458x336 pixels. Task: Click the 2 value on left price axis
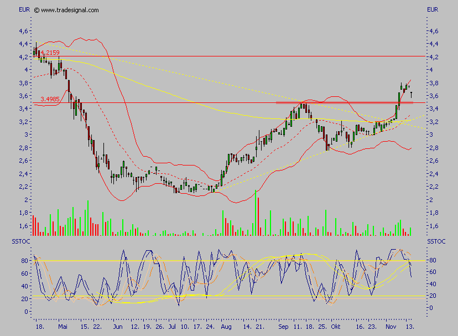[25, 199]
